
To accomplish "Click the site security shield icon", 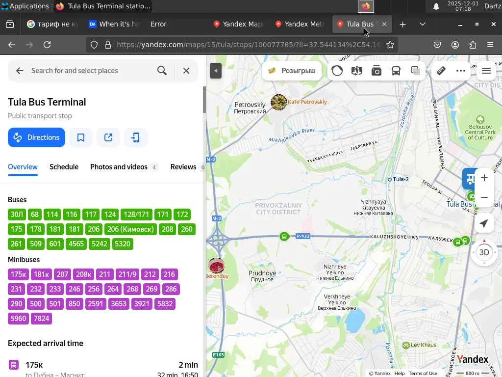I will [94, 45].
